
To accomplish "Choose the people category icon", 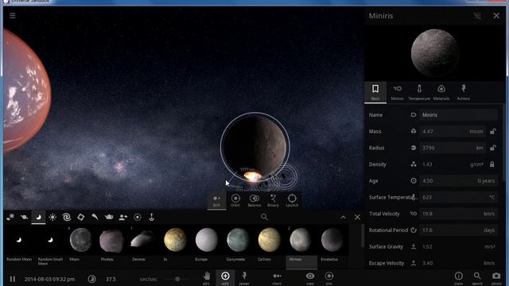I will coord(123,217).
